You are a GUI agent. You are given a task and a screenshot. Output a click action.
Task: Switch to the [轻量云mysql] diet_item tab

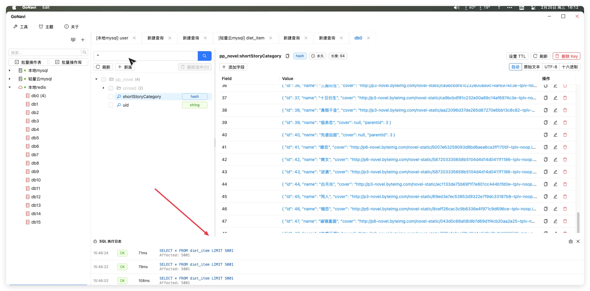coord(241,38)
